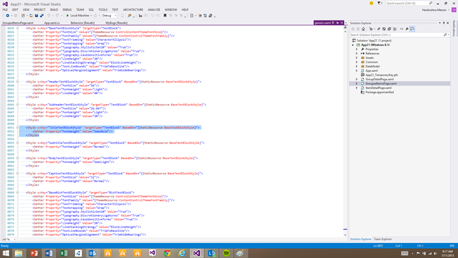The width and height of the screenshot is (458, 258).
Task: Collapse the TitleTextBlockStyle code region
Action: 18,128
